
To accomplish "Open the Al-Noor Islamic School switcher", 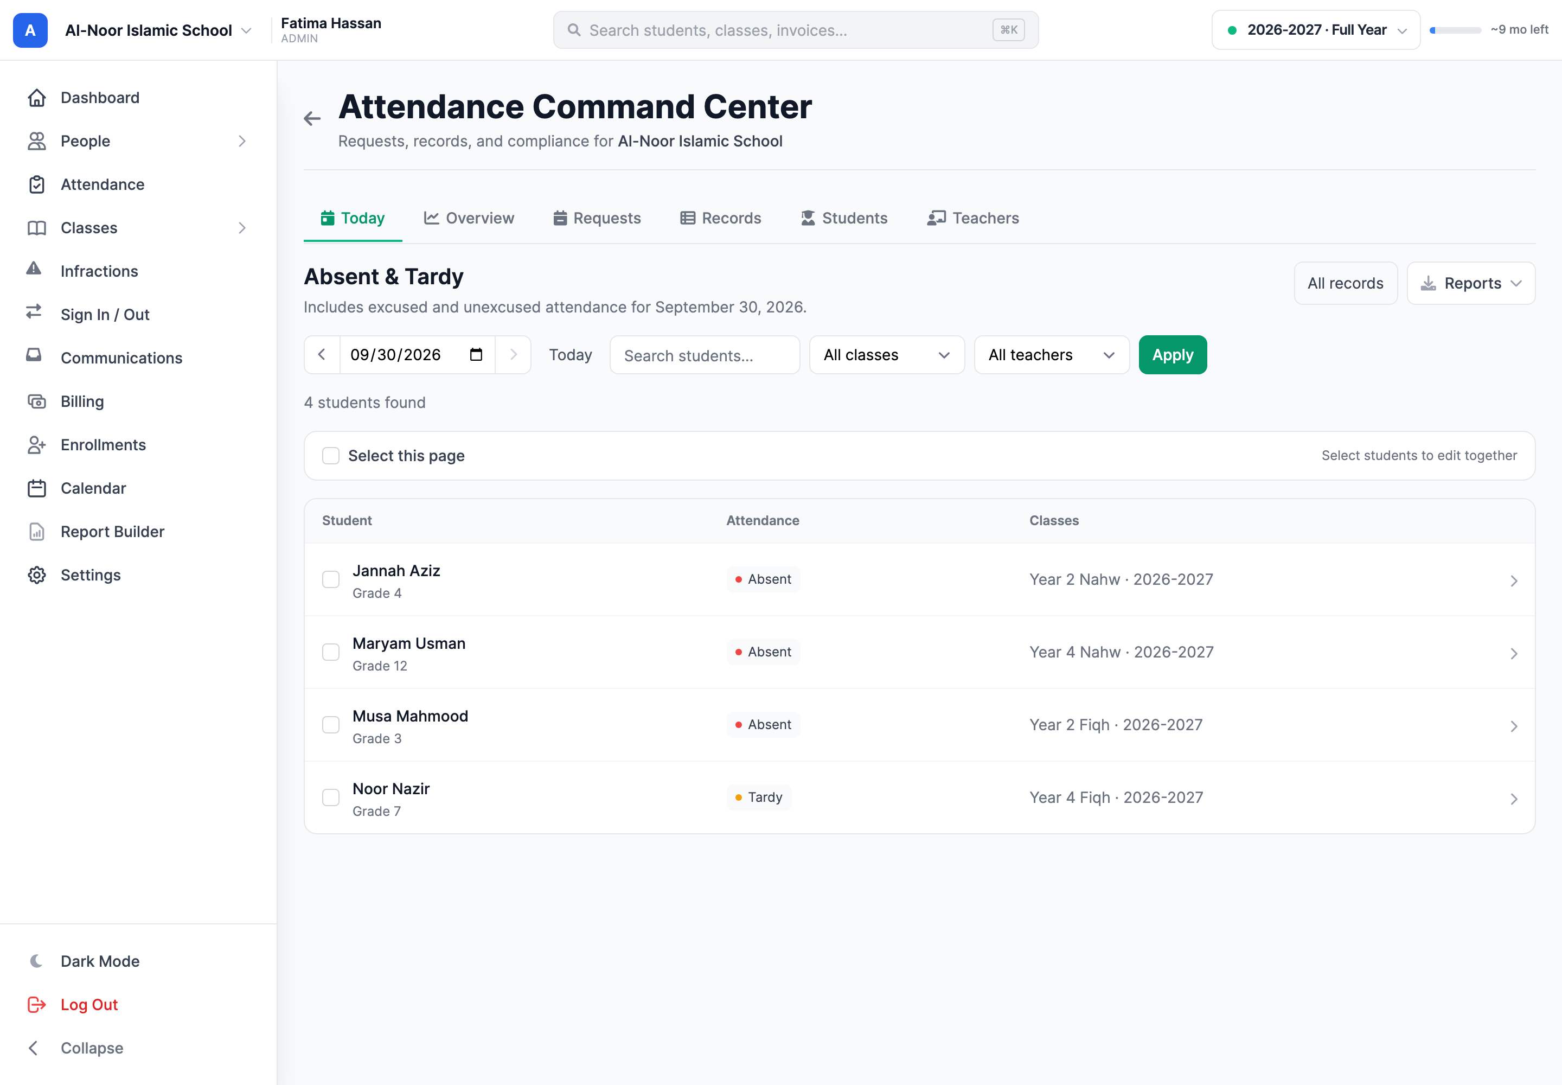I will tap(158, 30).
